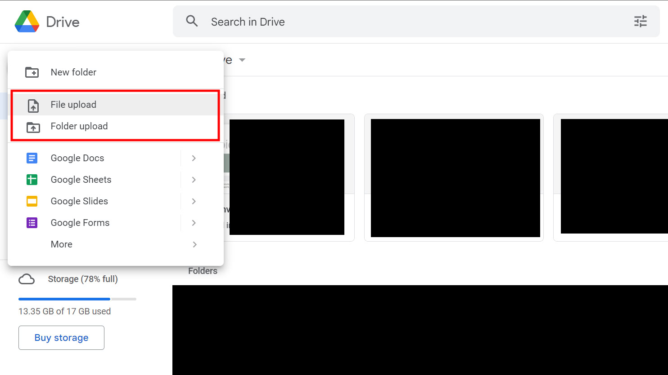Click the search magnifier icon
This screenshot has width=668, height=375.
[x=192, y=21]
